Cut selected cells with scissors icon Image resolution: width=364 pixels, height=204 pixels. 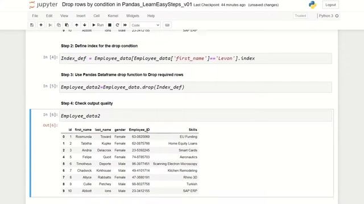coord(50,25)
